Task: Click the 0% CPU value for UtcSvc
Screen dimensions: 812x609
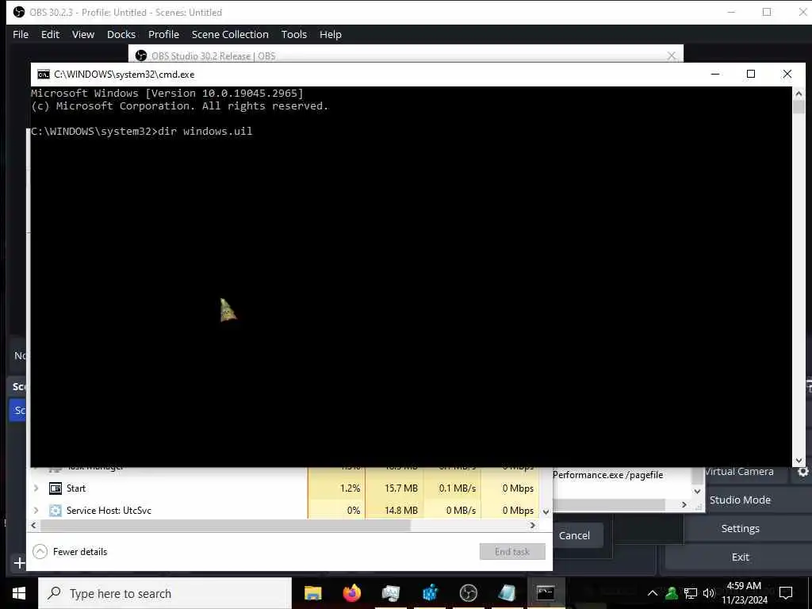Action: [354, 511]
